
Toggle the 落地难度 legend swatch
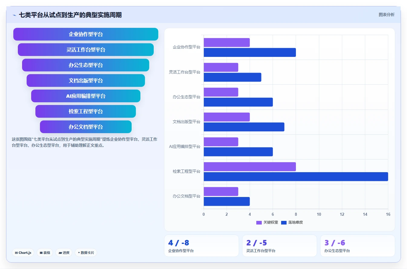click(x=284, y=223)
